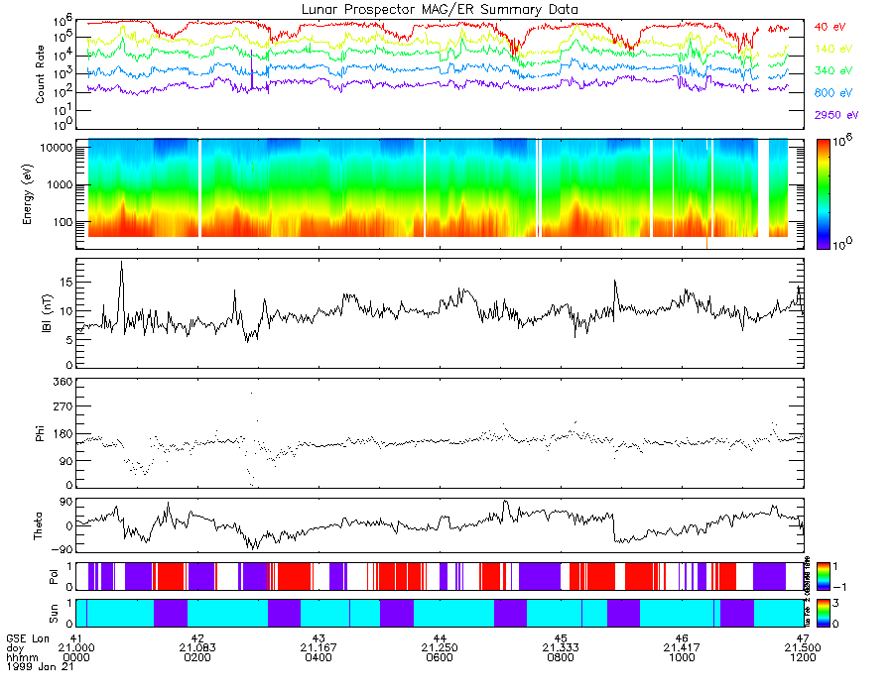Click the red '40 eV' legend label
This screenshot has height=694, width=893.
click(829, 27)
